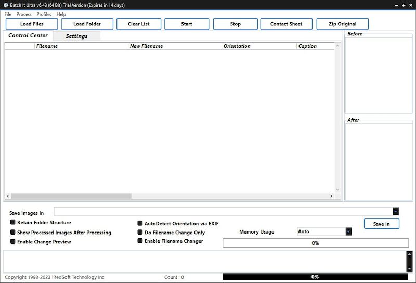Screen dimensions: 416x283
Task: Click the Copyright 1998-2023 iRedSoft Technology text
Action: pos(55,277)
